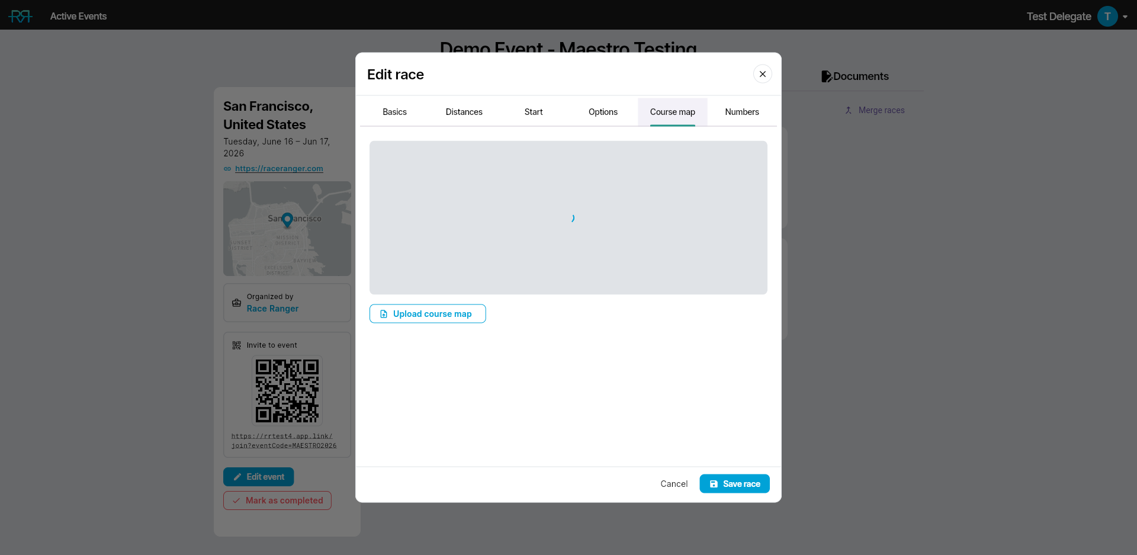Viewport: 1137px width, 555px height.
Task: Close the Edit race dialog
Action: coord(762,74)
